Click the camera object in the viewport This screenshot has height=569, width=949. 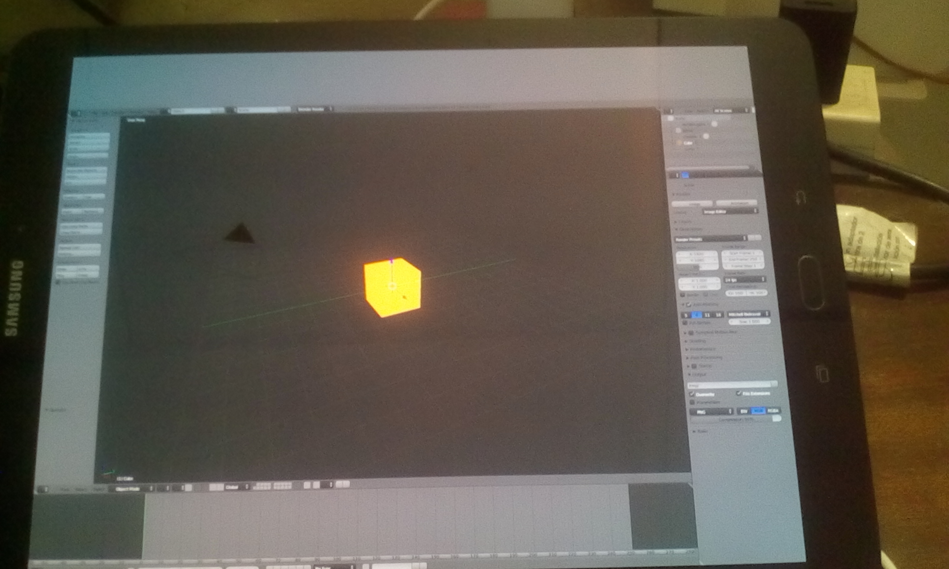[240, 233]
